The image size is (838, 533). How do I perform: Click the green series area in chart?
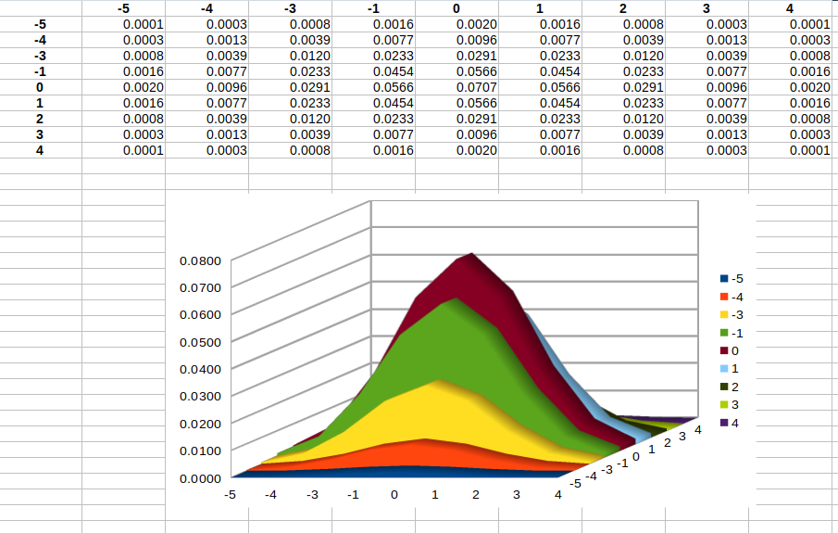click(x=435, y=343)
